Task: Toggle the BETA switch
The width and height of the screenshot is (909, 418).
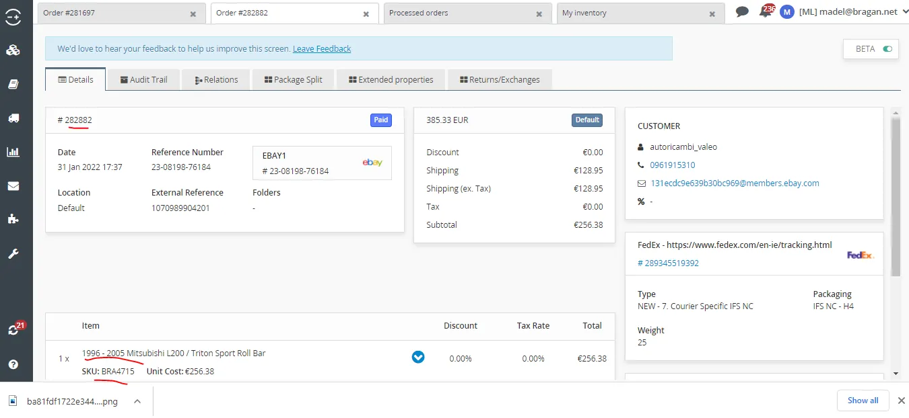Action: pos(887,49)
